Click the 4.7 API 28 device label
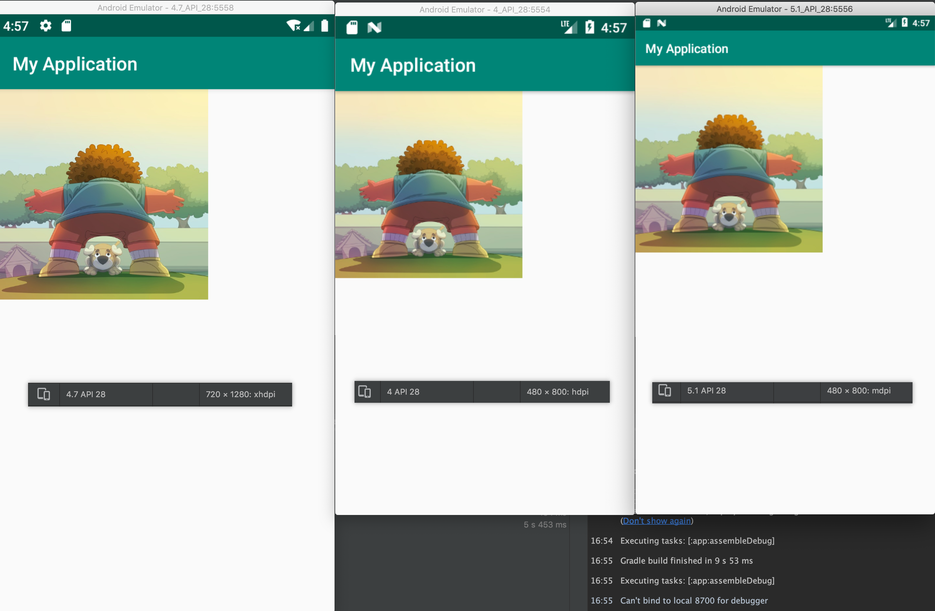 86,394
